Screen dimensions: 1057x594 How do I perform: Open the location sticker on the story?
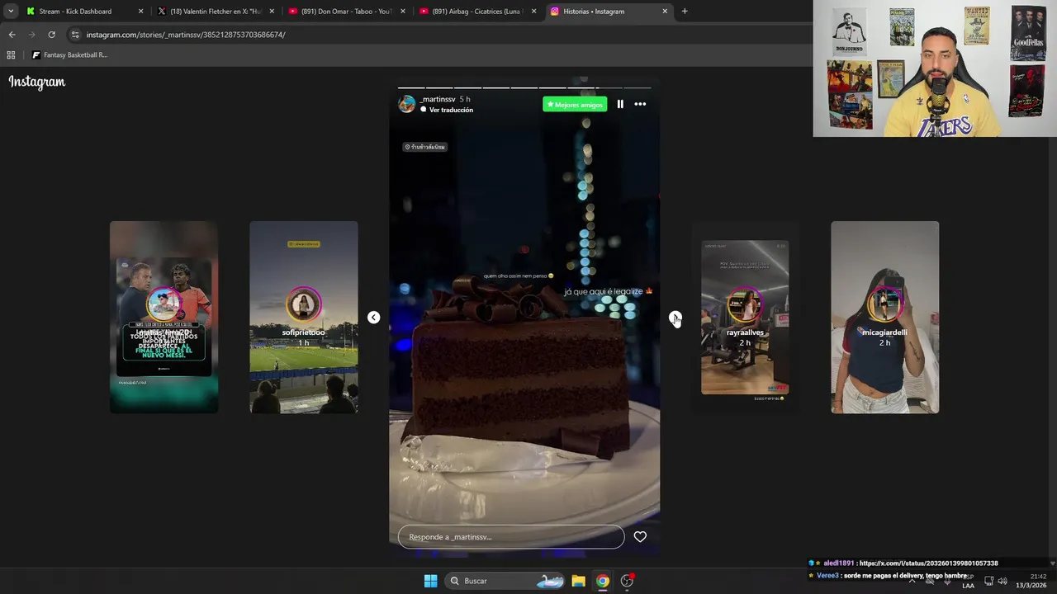point(425,147)
